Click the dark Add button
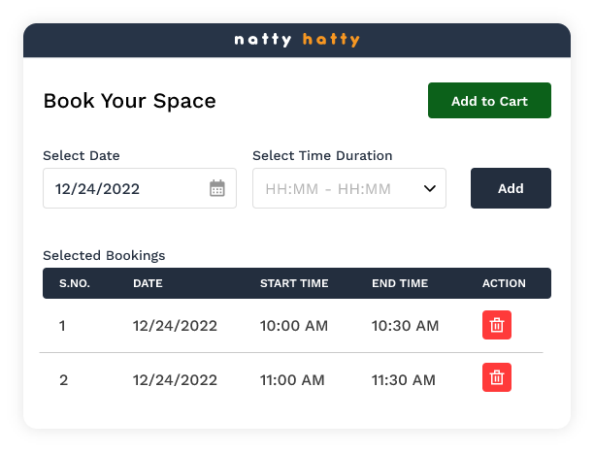This screenshot has width=594, height=452. pyautogui.click(x=511, y=188)
